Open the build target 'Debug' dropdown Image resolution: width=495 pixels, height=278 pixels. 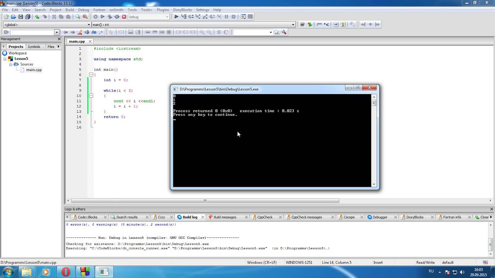pyautogui.click(x=167, y=17)
